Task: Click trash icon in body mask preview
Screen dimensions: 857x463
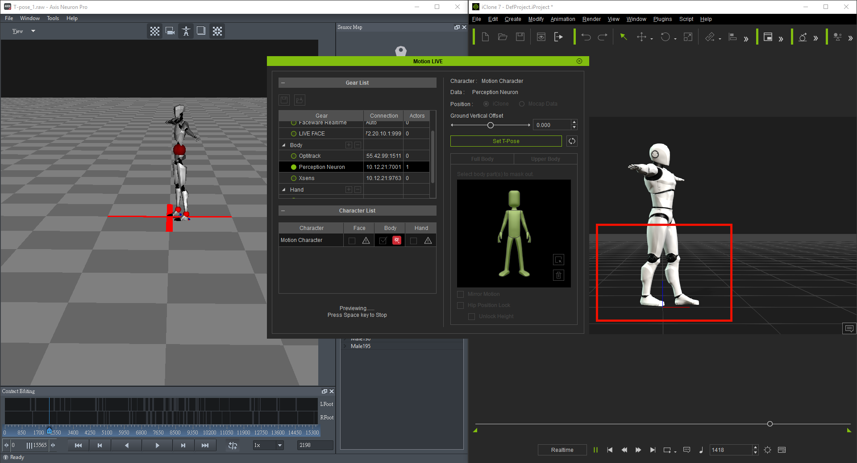Action: tap(559, 275)
